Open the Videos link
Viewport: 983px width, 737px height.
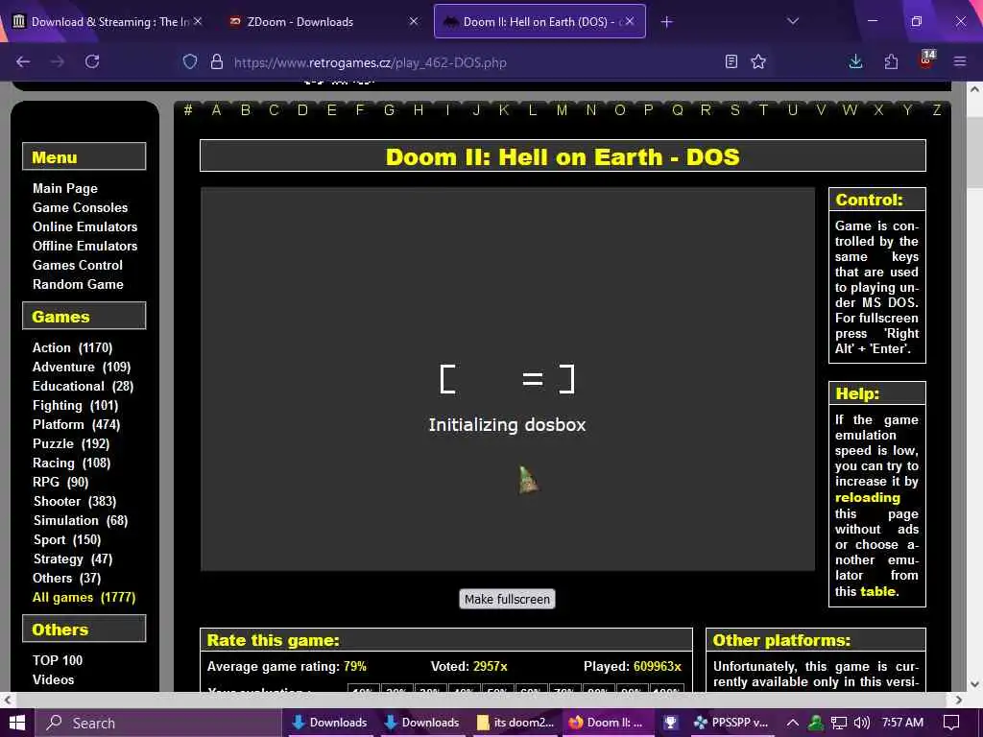pos(54,680)
